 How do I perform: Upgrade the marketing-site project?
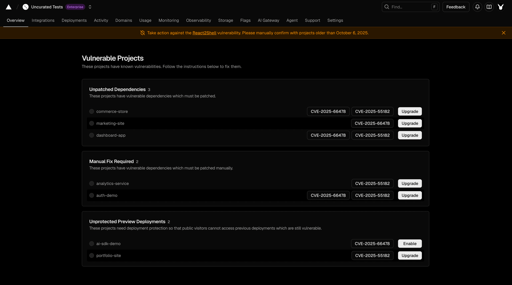pos(410,123)
